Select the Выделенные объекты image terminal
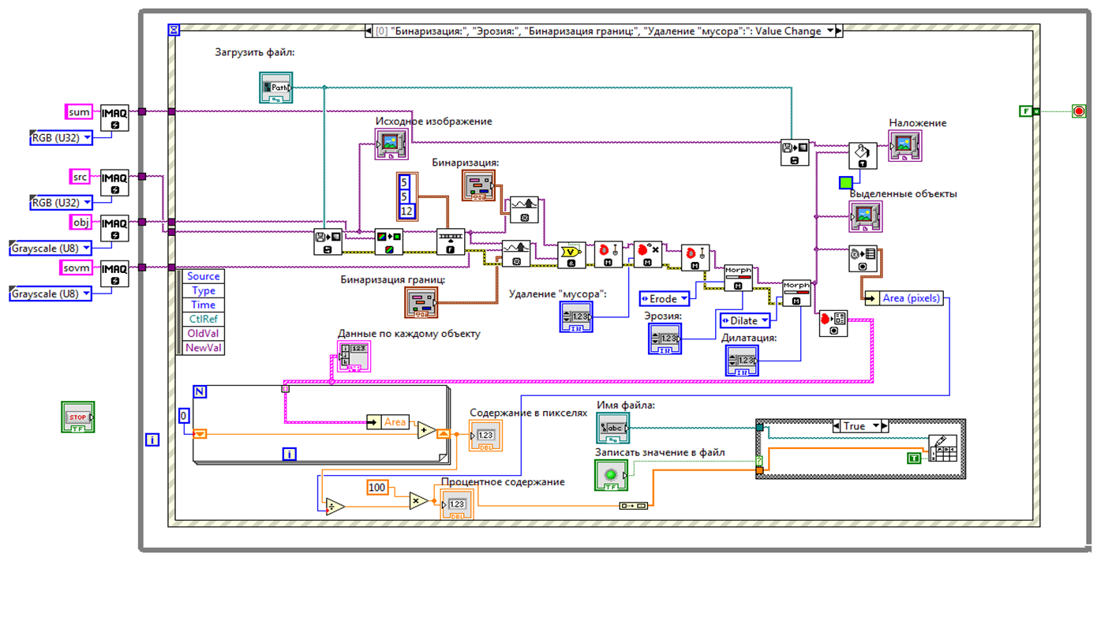The height and width of the screenshot is (636, 1097). pyautogui.click(x=865, y=216)
